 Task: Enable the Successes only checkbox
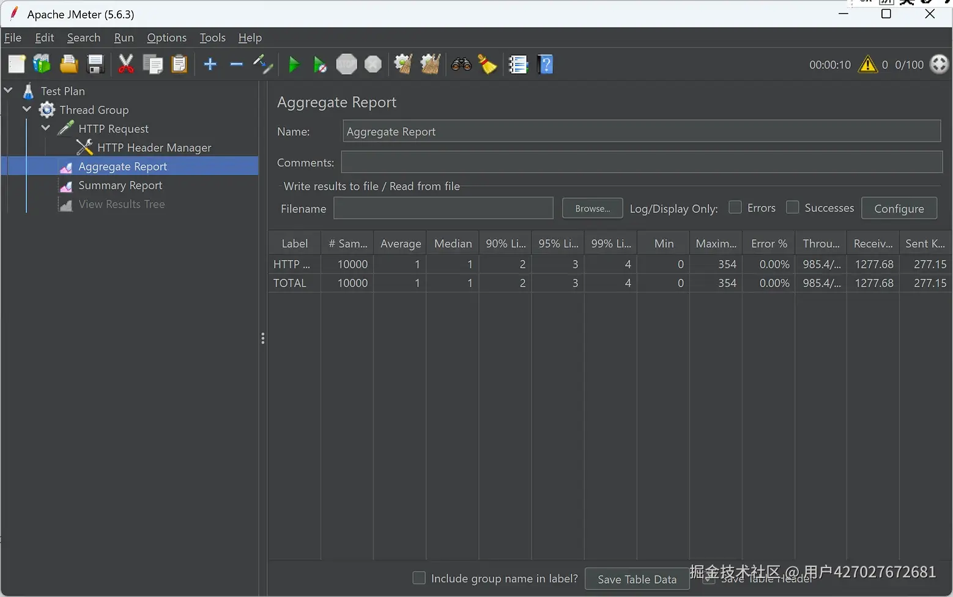click(x=793, y=207)
